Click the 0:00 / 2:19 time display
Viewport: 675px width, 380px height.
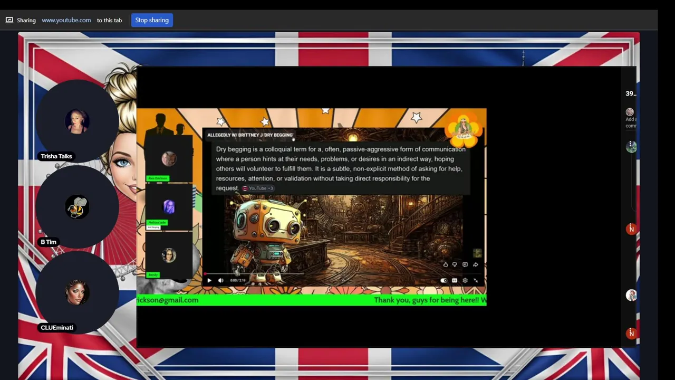point(238,280)
